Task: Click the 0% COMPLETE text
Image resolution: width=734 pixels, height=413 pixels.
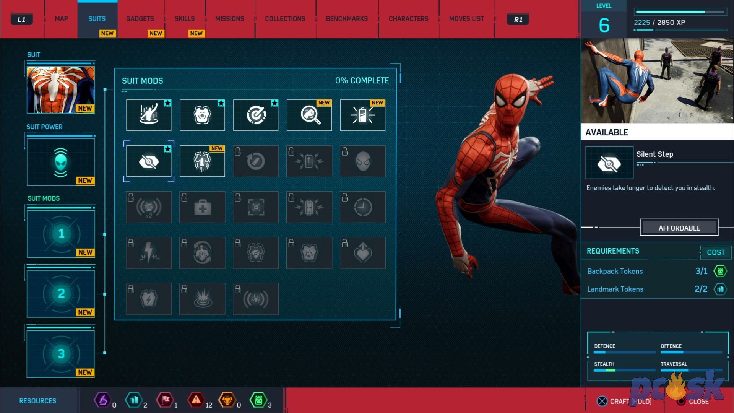Action: (x=362, y=81)
